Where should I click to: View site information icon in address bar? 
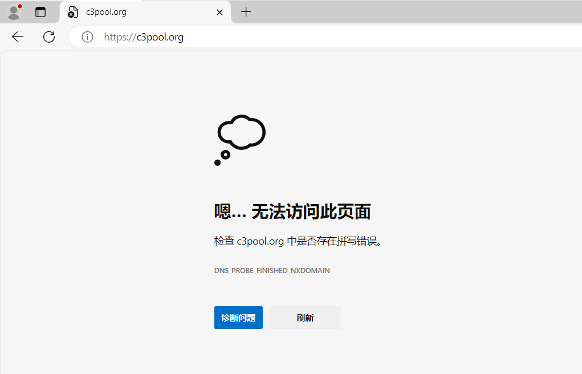click(x=87, y=36)
